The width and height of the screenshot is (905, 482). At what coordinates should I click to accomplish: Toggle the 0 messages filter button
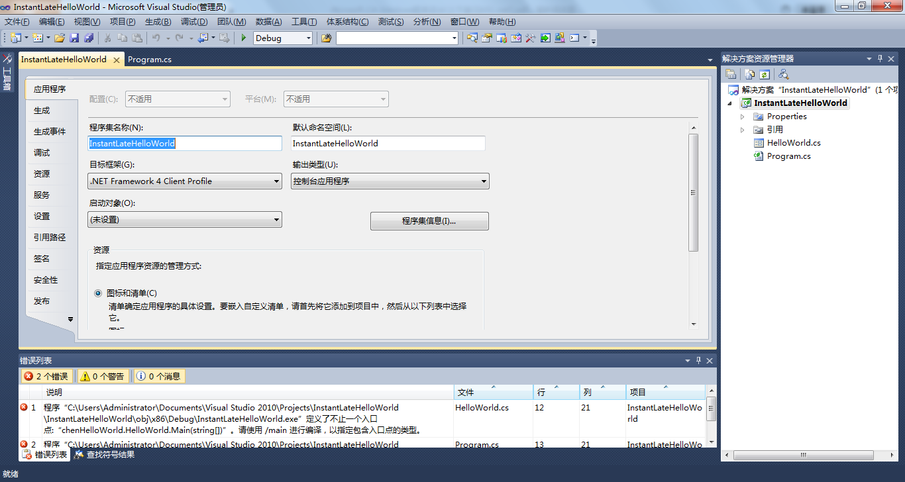[159, 376]
